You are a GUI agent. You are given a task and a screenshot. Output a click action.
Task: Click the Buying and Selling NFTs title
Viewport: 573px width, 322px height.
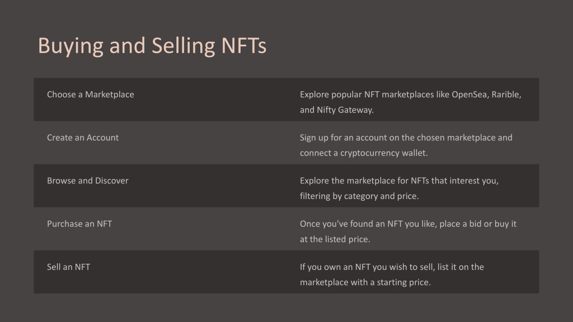pos(152,46)
